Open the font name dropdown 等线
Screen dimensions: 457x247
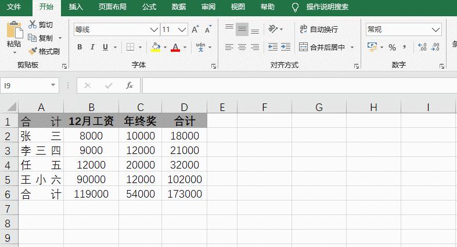coord(154,30)
